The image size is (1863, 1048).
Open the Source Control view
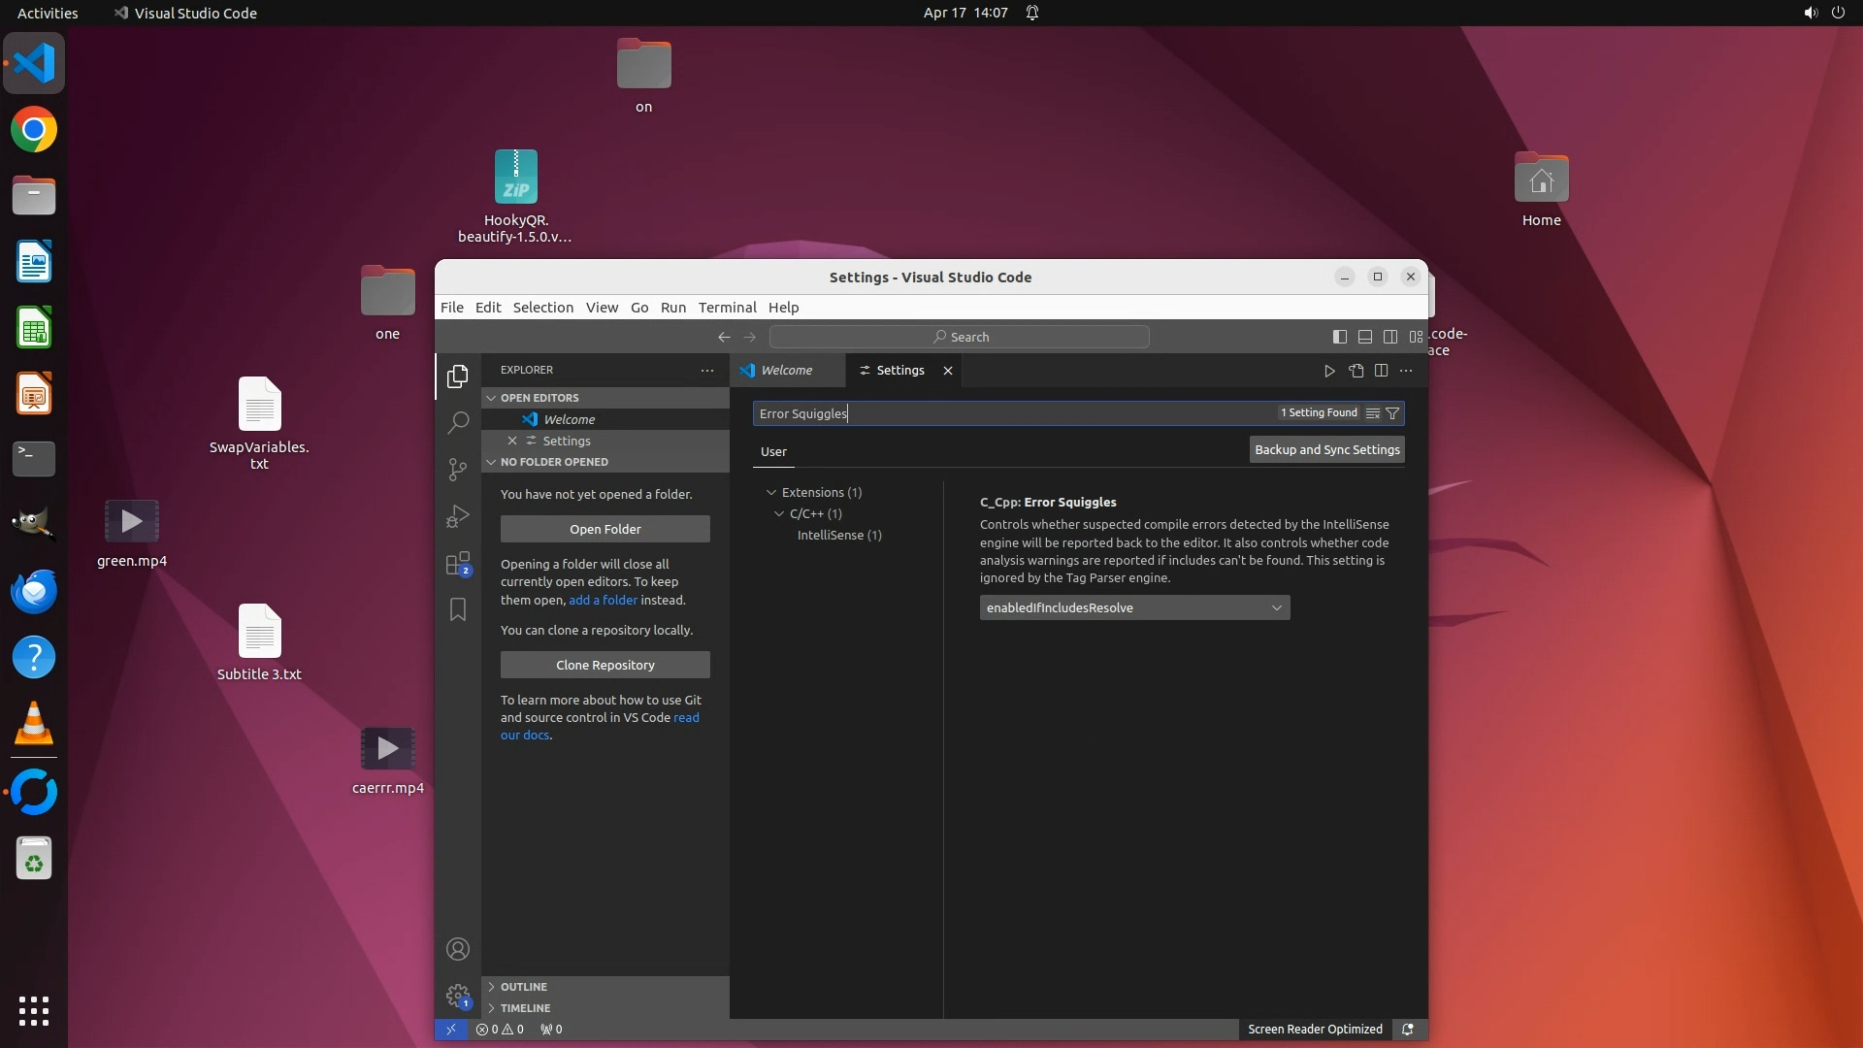point(458,470)
